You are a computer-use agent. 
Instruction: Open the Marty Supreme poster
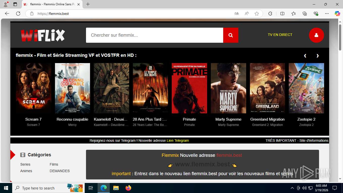228,88
